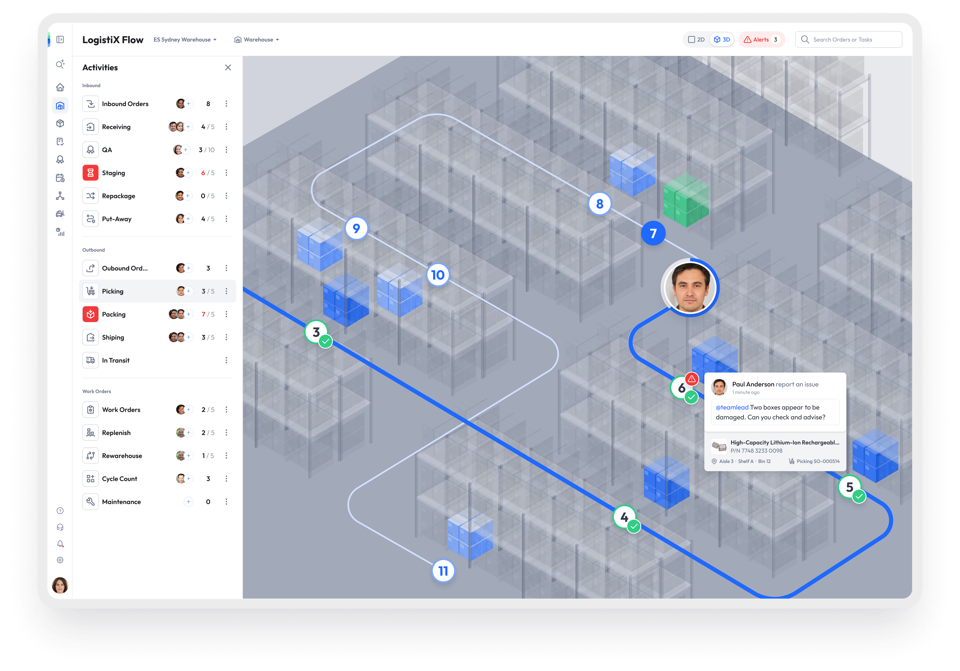Open the Staging options menu
The image size is (960, 671).
click(227, 173)
